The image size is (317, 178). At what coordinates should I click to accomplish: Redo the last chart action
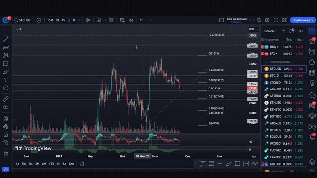(x=150, y=20)
